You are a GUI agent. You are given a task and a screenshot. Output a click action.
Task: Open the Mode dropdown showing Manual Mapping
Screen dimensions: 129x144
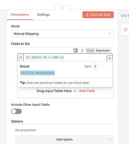pos(62,34)
